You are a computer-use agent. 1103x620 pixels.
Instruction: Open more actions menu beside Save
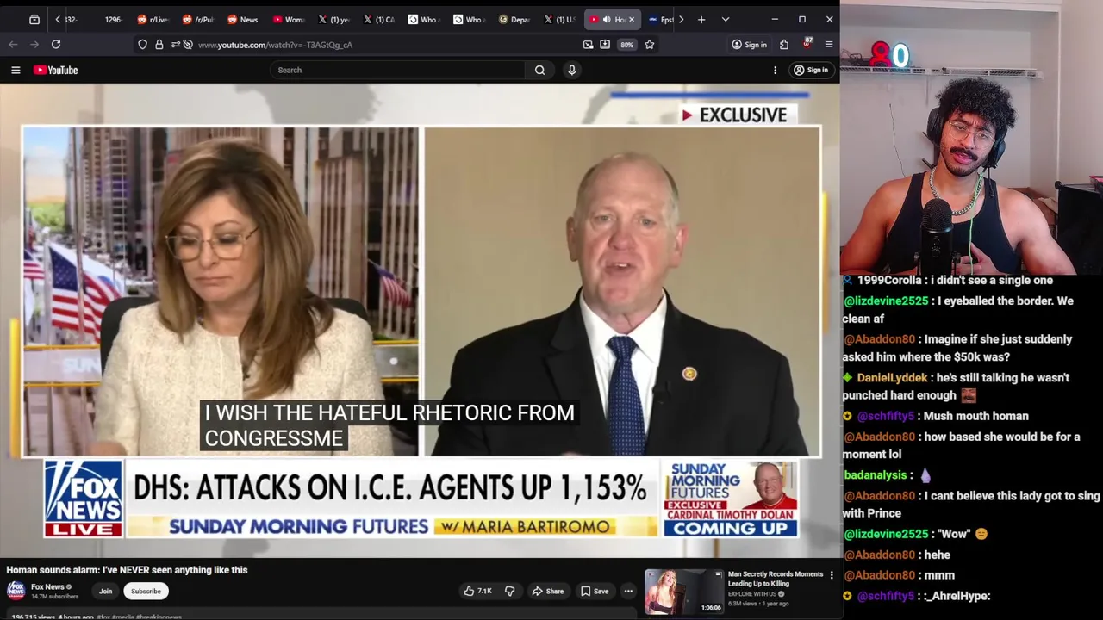[628, 591]
